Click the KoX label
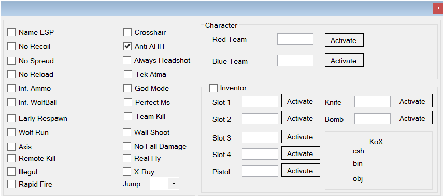This screenshot has height=196, width=443. click(x=376, y=142)
